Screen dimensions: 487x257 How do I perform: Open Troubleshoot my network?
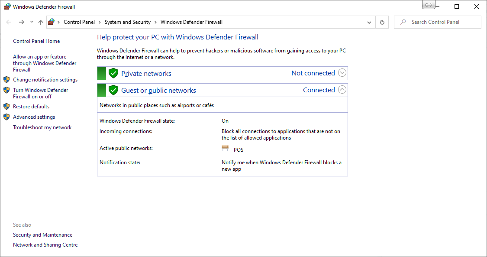[x=42, y=127]
